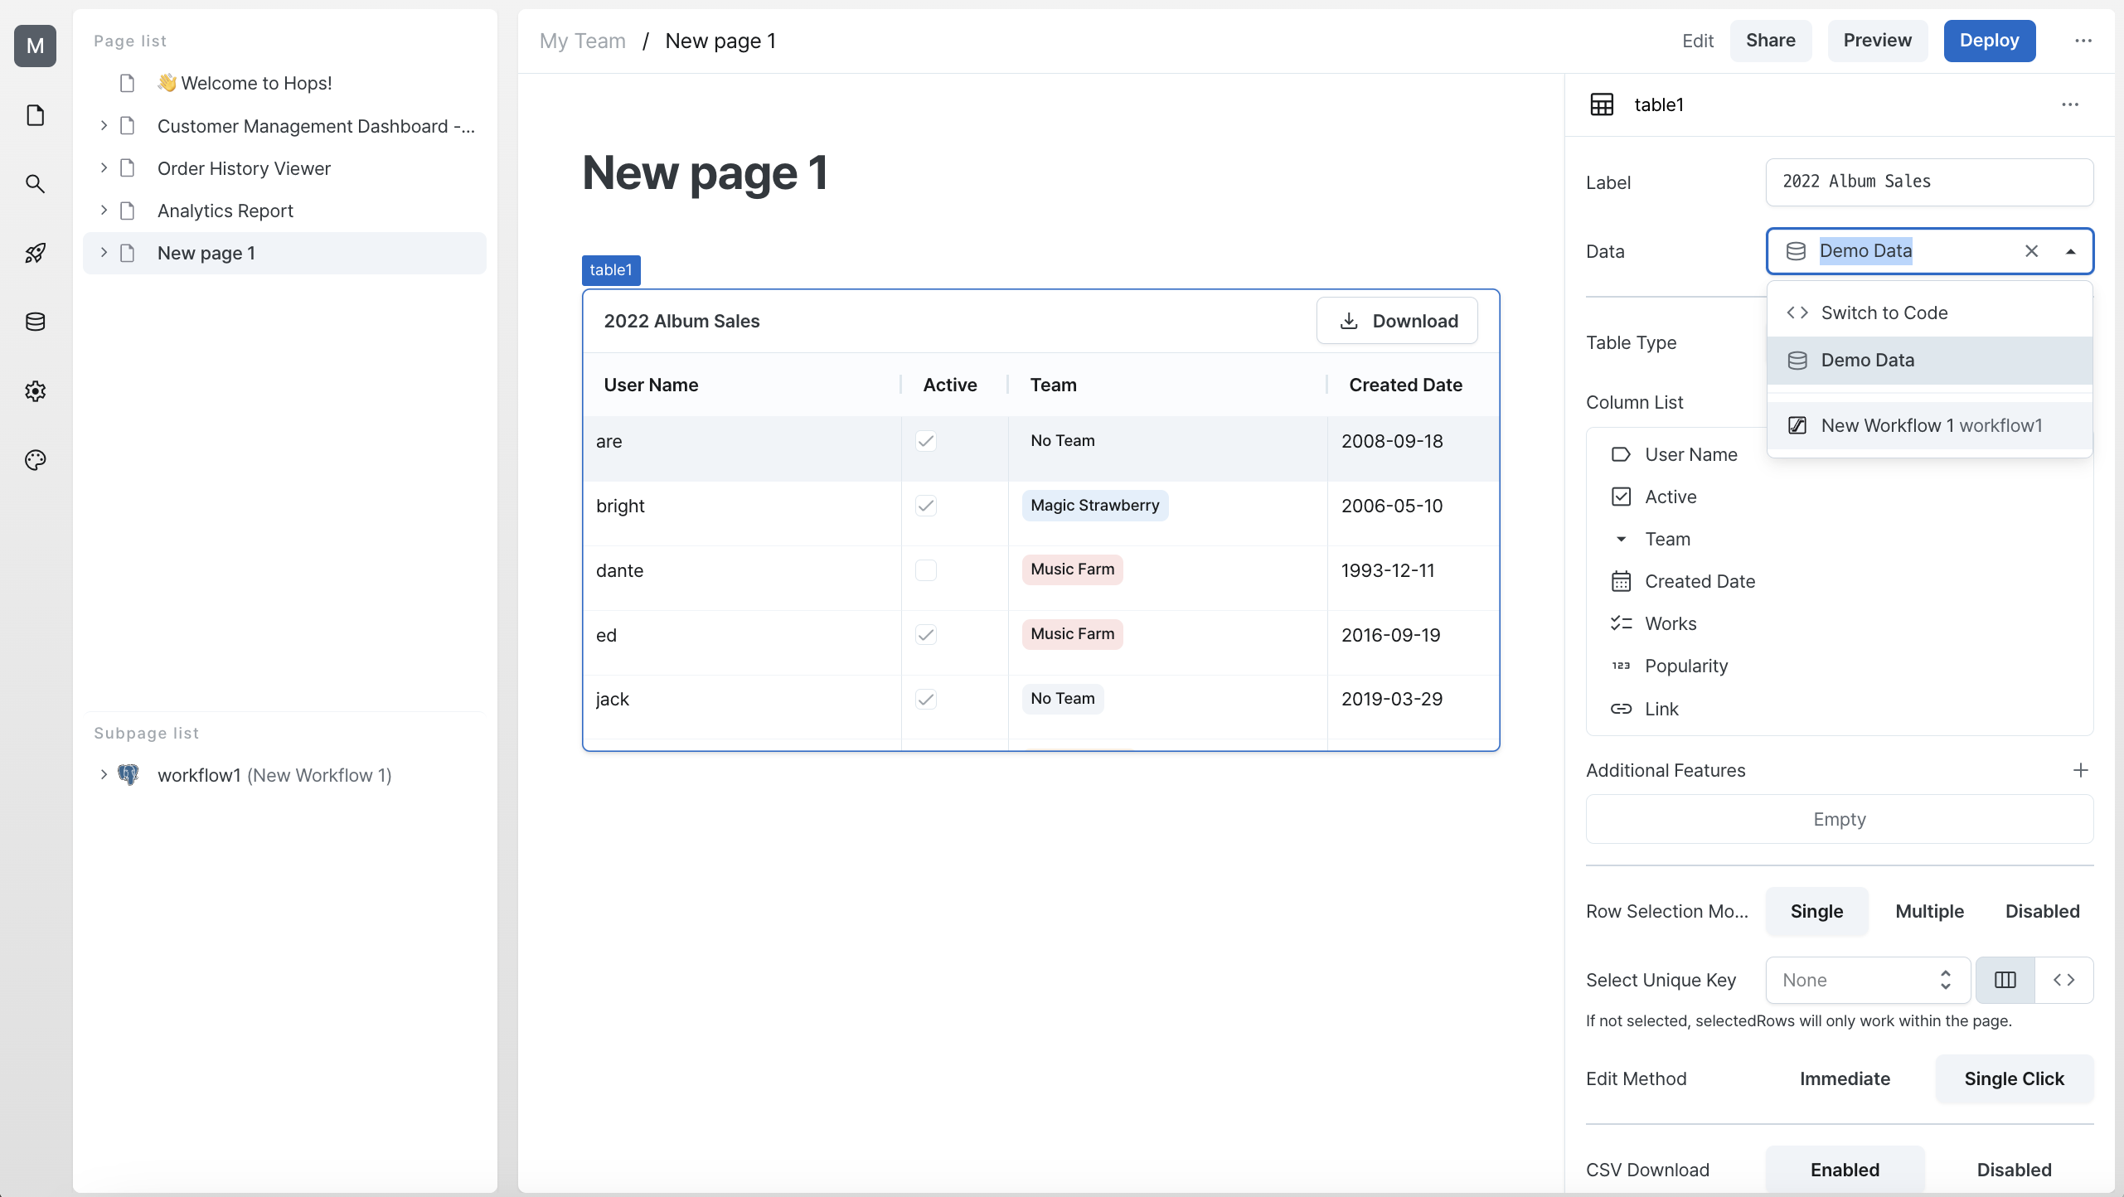Expand Order History Viewer page

click(x=104, y=168)
